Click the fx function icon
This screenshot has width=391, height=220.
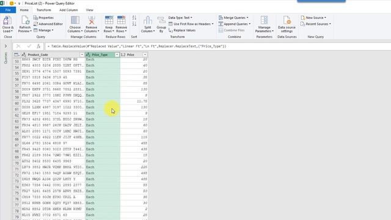point(38,46)
